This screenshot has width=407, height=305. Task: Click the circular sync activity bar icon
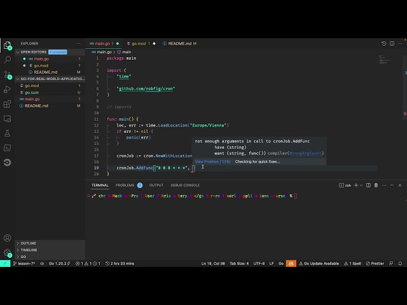point(7,163)
